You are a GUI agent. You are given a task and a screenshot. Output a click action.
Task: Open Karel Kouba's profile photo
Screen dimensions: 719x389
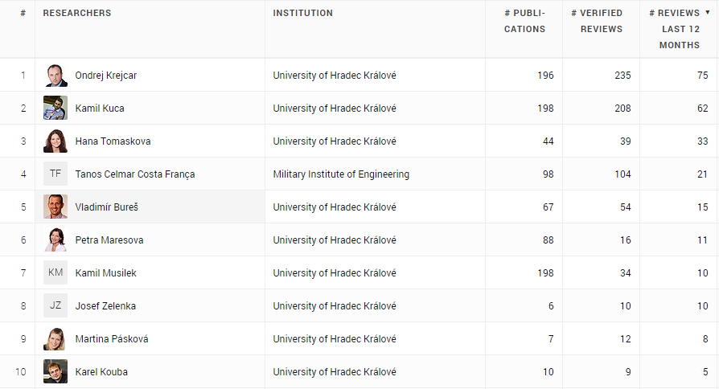tap(55, 371)
